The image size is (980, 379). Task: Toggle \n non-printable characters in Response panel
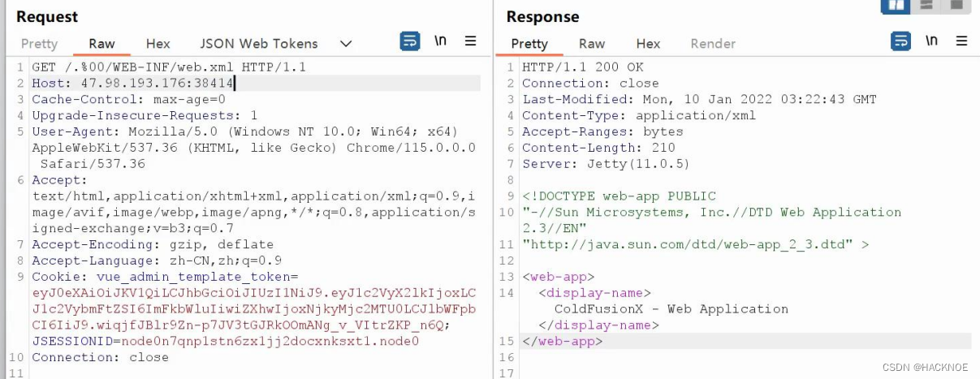pyautogui.click(x=931, y=41)
